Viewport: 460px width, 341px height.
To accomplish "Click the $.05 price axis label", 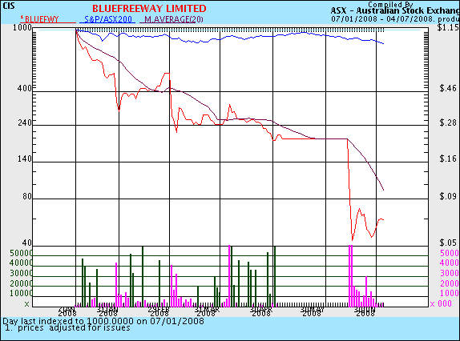I will pyautogui.click(x=448, y=243).
